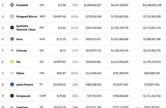Click the Aave coin icon
Viewport: 166px width, 108px height.
pos(12,39)
